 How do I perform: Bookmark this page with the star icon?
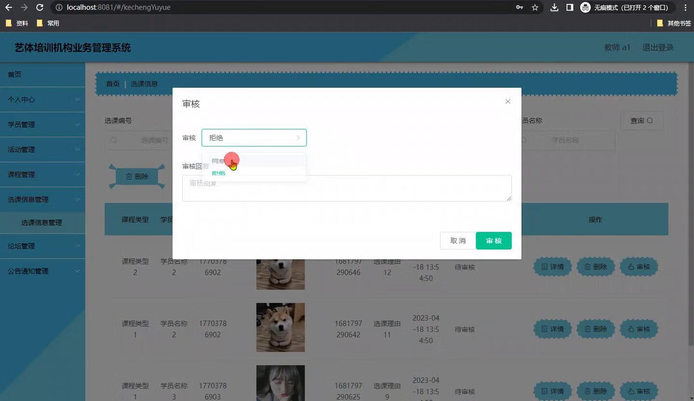click(x=534, y=7)
